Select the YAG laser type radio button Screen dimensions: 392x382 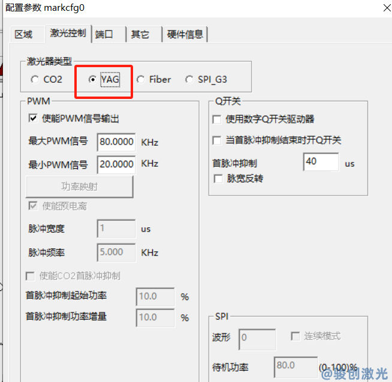pos(92,80)
